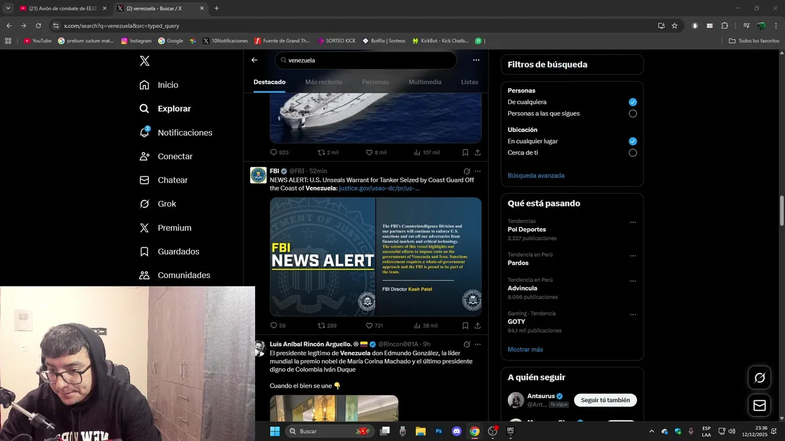Open more options on the FBI post
785x441 pixels.
(478, 171)
